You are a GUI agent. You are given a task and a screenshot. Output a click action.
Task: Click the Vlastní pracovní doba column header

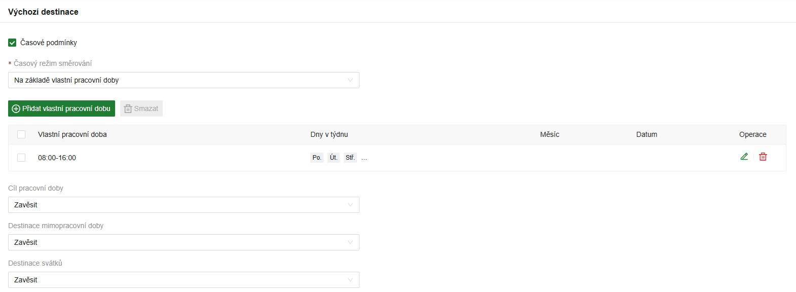coord(73,134)
